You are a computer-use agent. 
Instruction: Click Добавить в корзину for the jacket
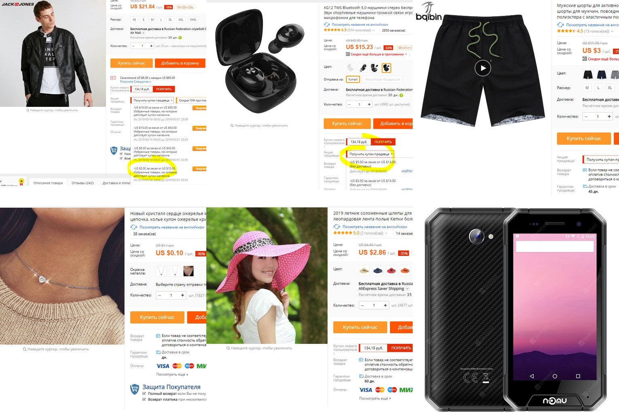click(180, 63)
